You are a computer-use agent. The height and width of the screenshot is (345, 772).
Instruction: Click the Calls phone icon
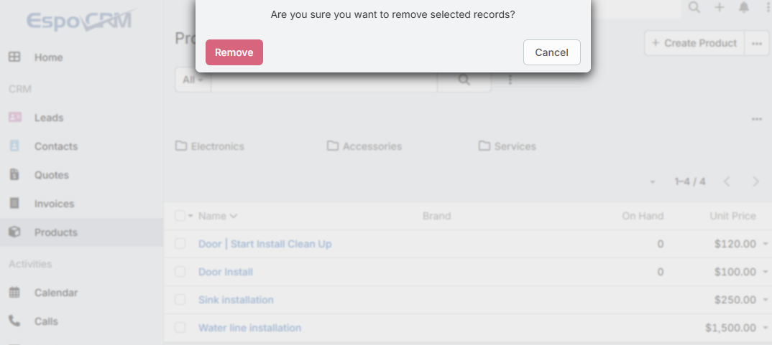click(14, 321)
